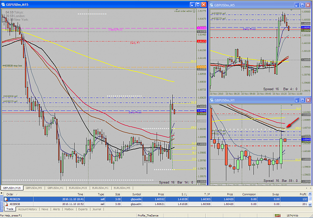Click the chart shift triangle in M15 chart
Image resolution: width=313 pixels, height=218 pixels.
pos(176,9)
